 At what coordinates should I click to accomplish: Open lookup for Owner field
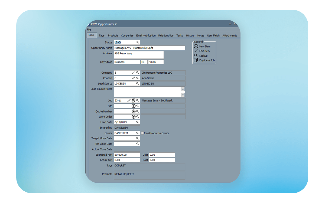coord(138,133)
